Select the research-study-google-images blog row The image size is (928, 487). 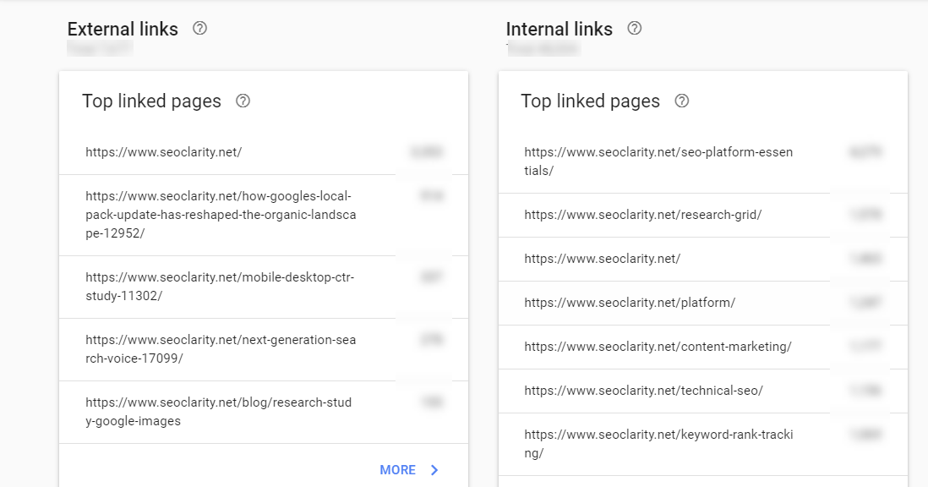pos(264,413)
